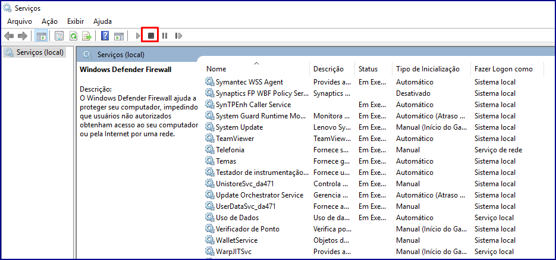Click the Controla ... description cell

pos(332,184)
